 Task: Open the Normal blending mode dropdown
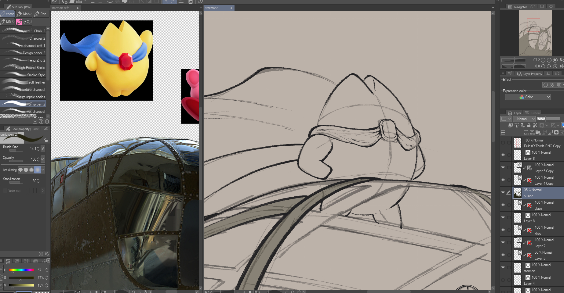pyautogui.click(x=524, y=119)
